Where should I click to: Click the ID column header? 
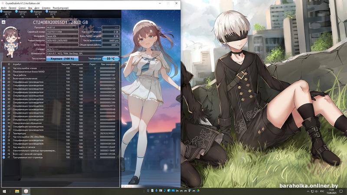click(x=9, y=64)
